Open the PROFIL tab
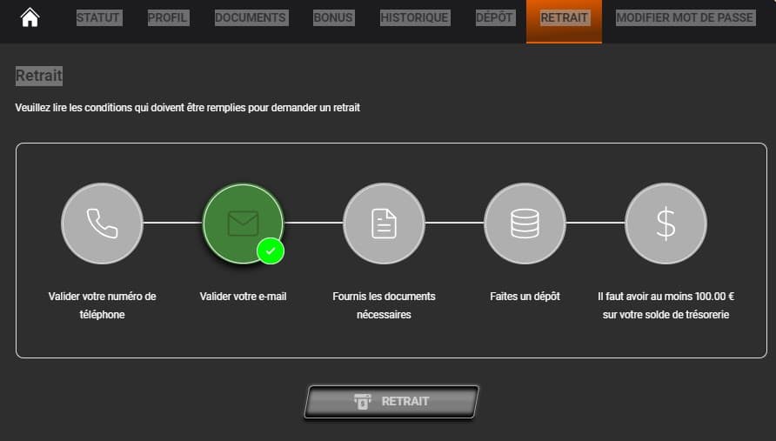This screenshot has width=776, height=441. point(168,17)
